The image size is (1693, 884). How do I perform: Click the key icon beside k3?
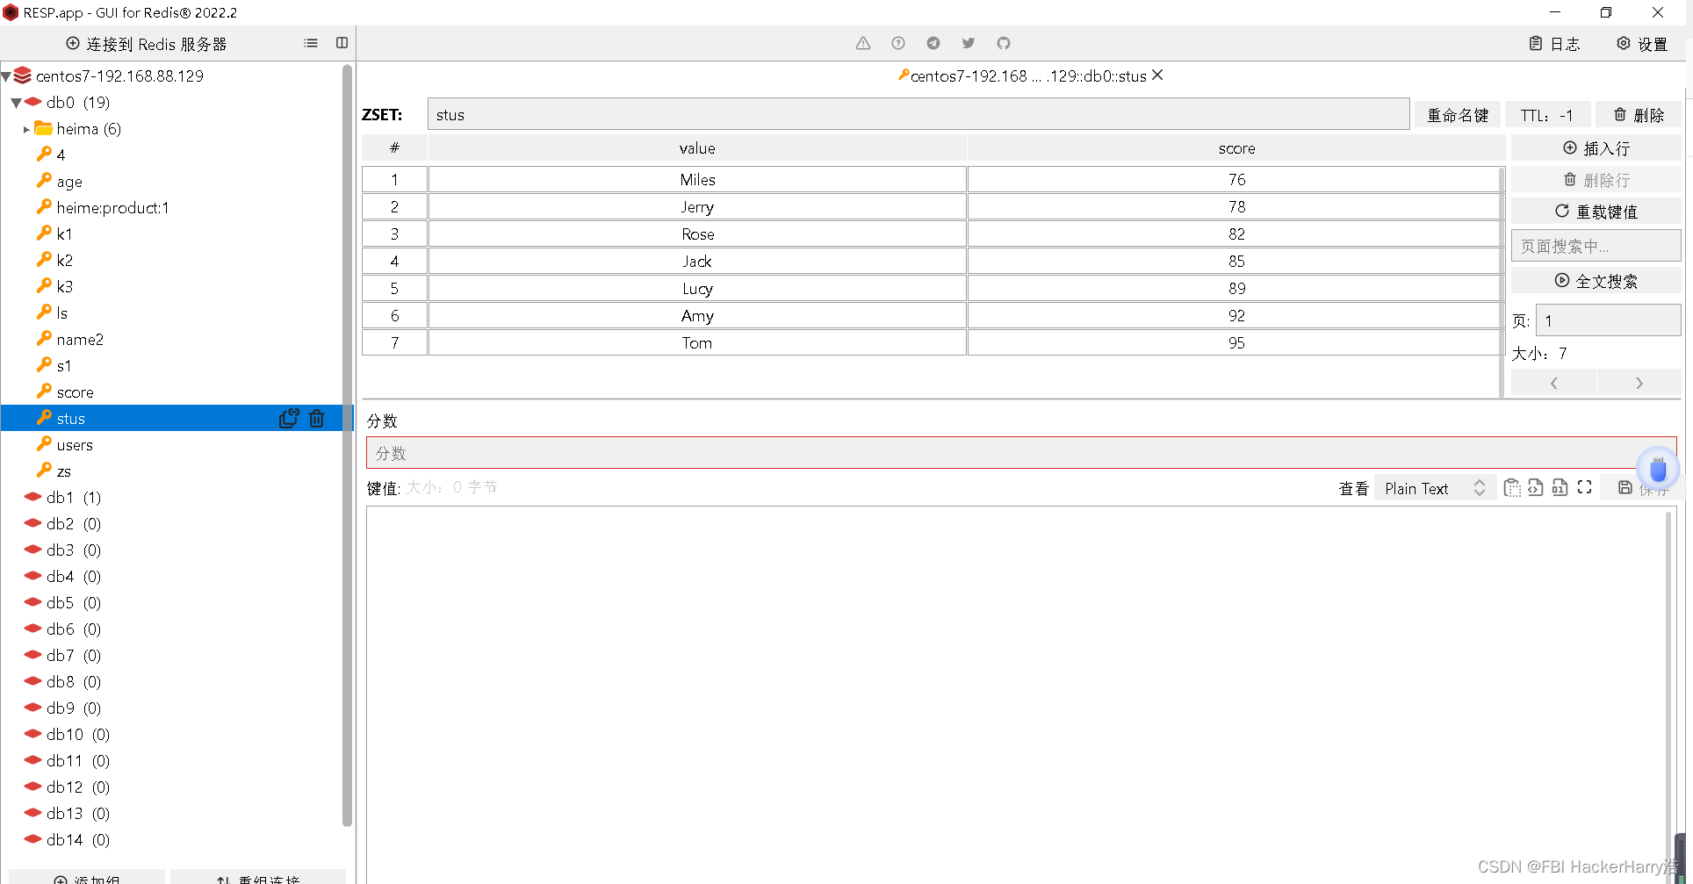44,285
